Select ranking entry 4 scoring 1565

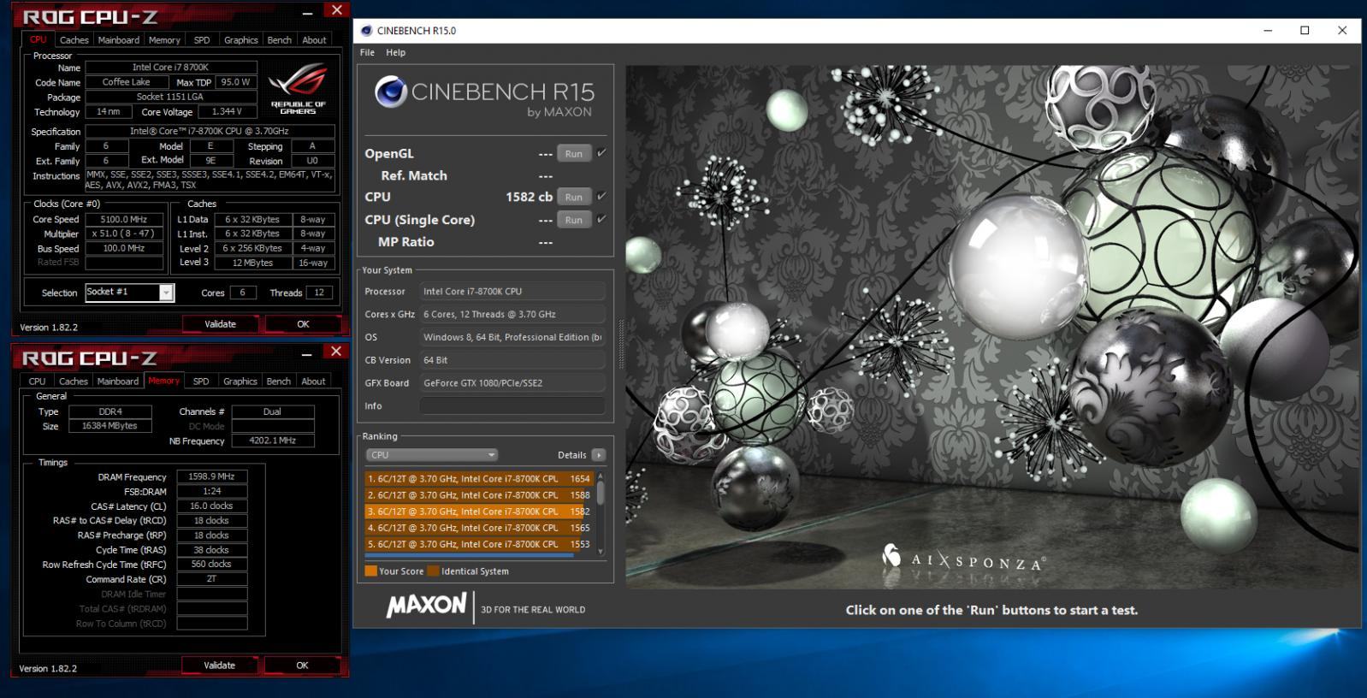(x=479, y=528)
